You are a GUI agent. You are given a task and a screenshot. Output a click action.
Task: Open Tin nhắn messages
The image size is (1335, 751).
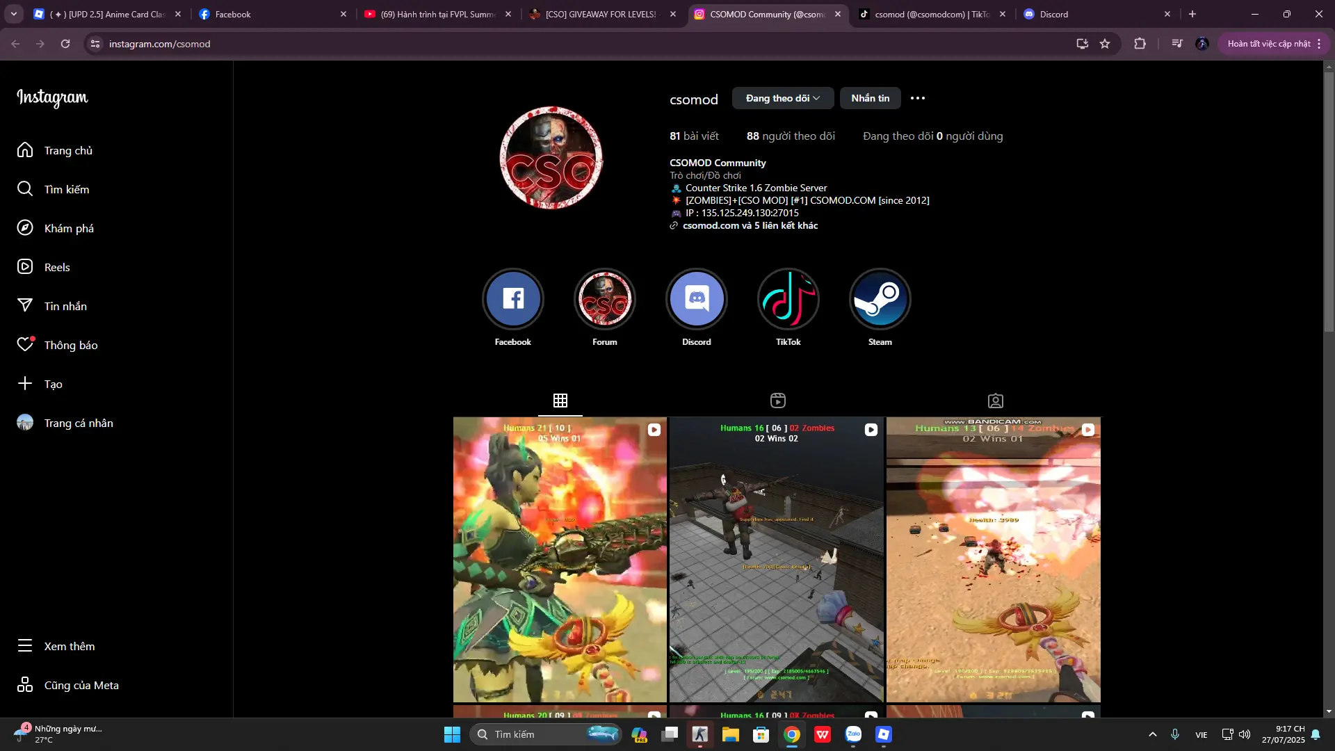pyautogui.click(x=52, y=306)
